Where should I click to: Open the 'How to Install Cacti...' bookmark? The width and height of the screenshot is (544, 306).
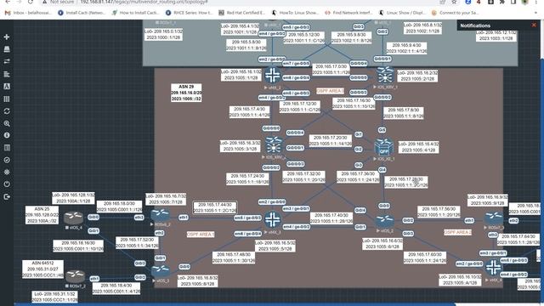pyautogui.click(x=136, y=13)
